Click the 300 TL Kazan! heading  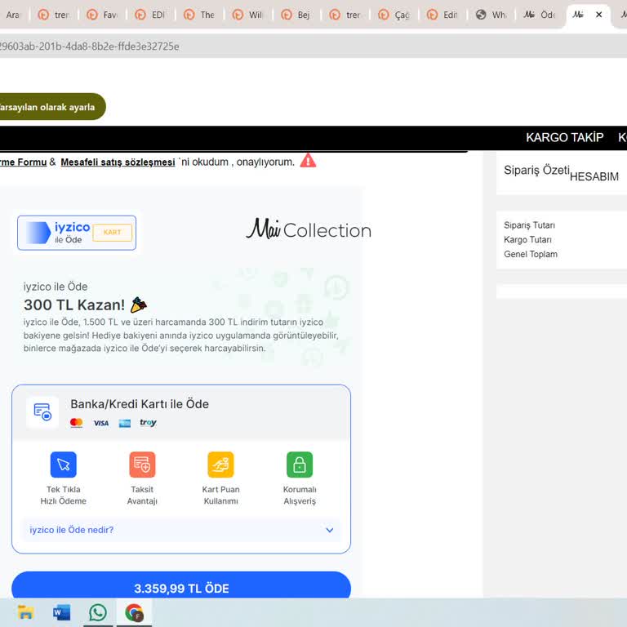coord(74,305)
